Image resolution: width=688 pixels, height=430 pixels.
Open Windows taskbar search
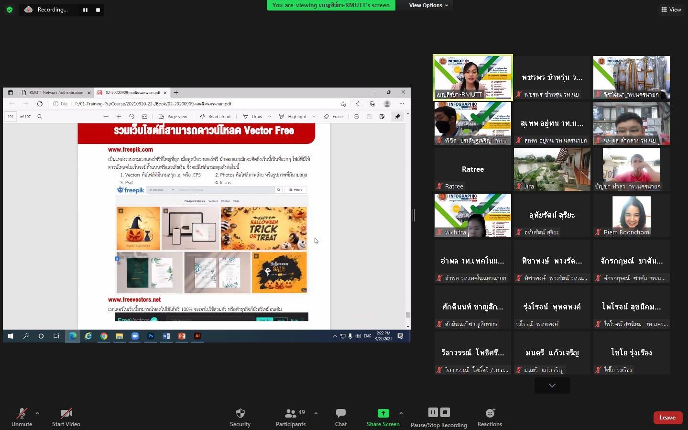(26, 336)
